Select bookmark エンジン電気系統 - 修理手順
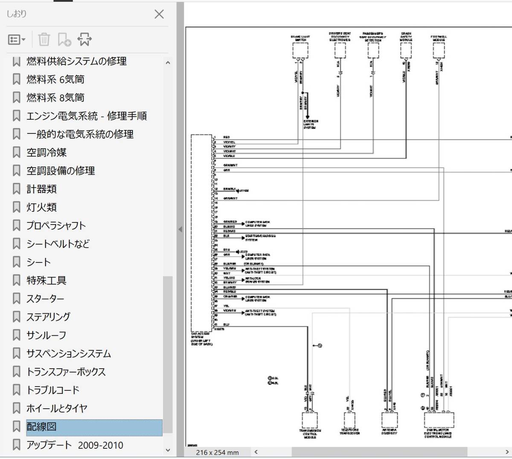The width and height of the screenshot is (512, 459). (87, 116)
